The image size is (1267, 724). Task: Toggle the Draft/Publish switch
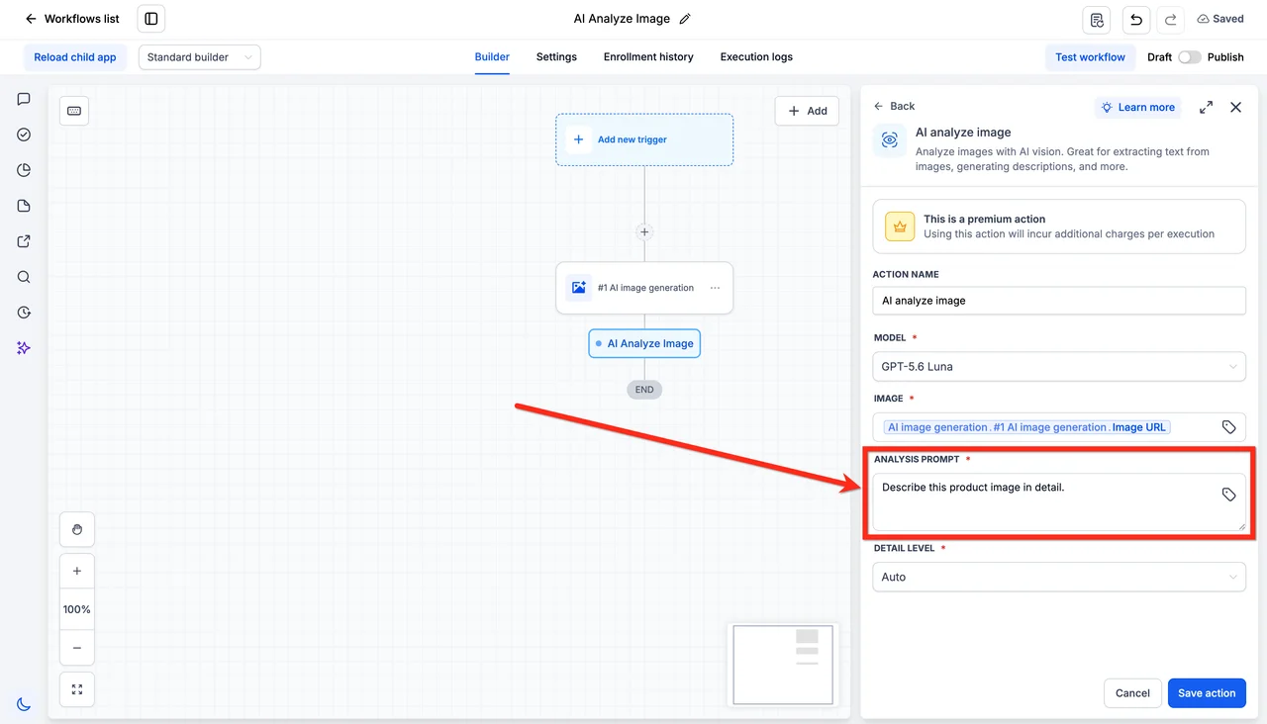pos(1190,57)
